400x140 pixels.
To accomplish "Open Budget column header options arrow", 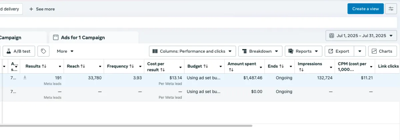I will click(220, 66).
